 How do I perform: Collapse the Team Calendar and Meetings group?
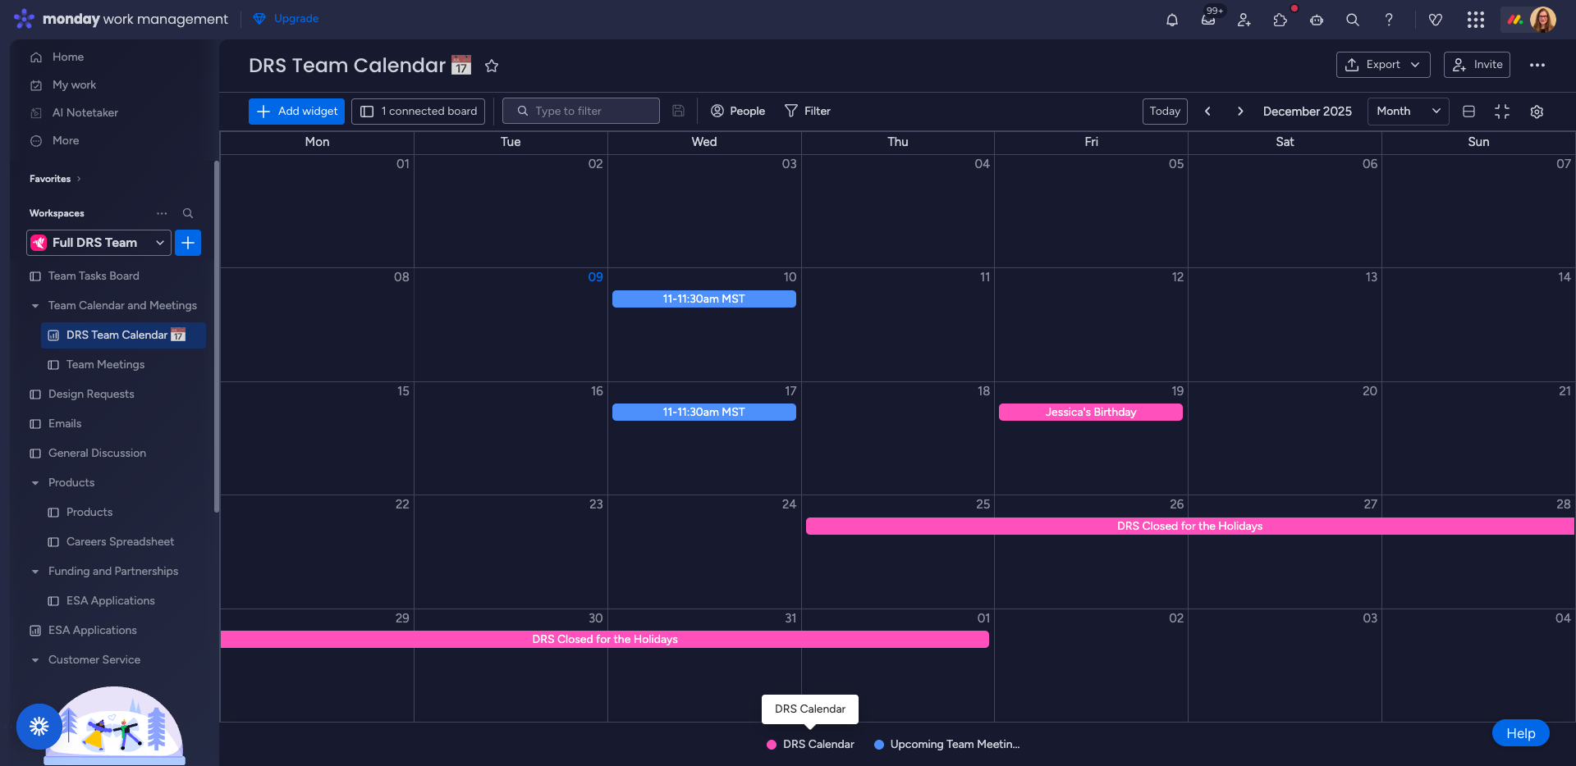34,305
